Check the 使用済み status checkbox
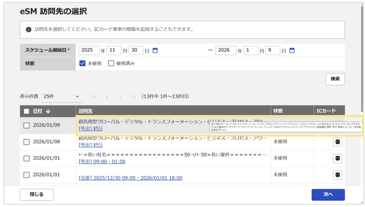This screenshot has height=207, width=365. tap(111, 63)
